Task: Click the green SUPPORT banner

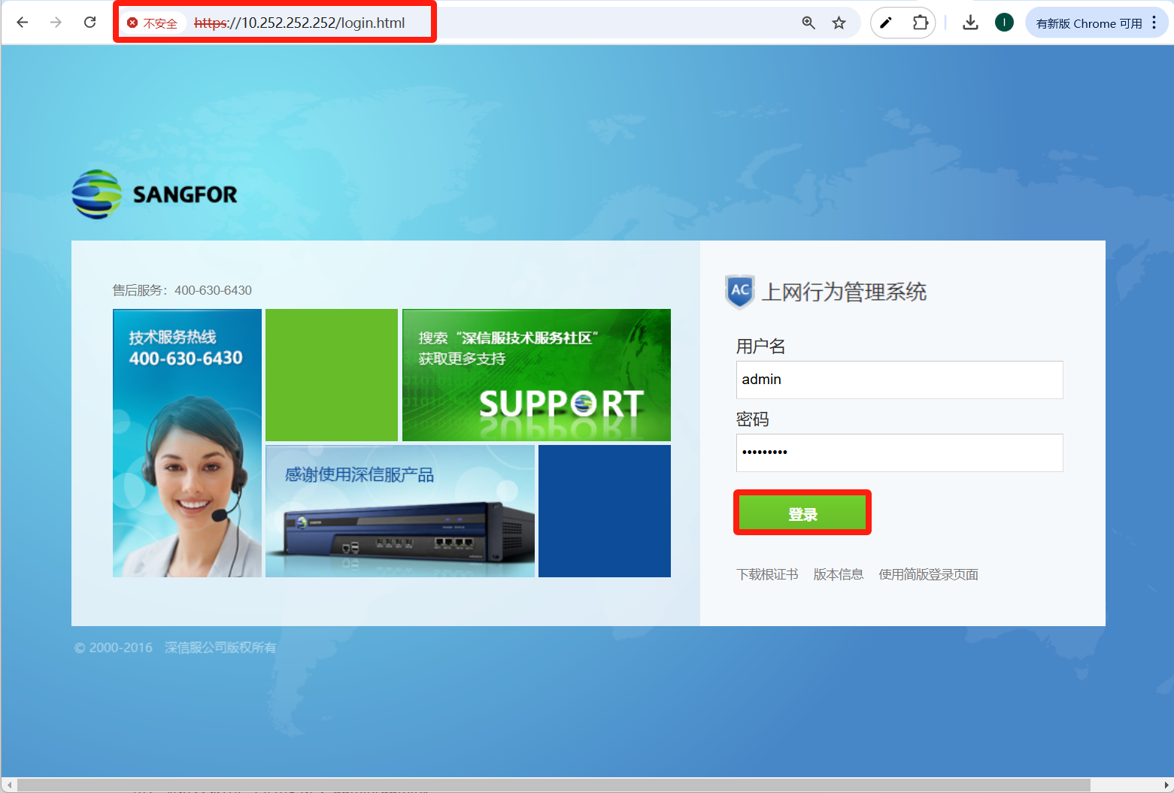Action: [536, 375]
